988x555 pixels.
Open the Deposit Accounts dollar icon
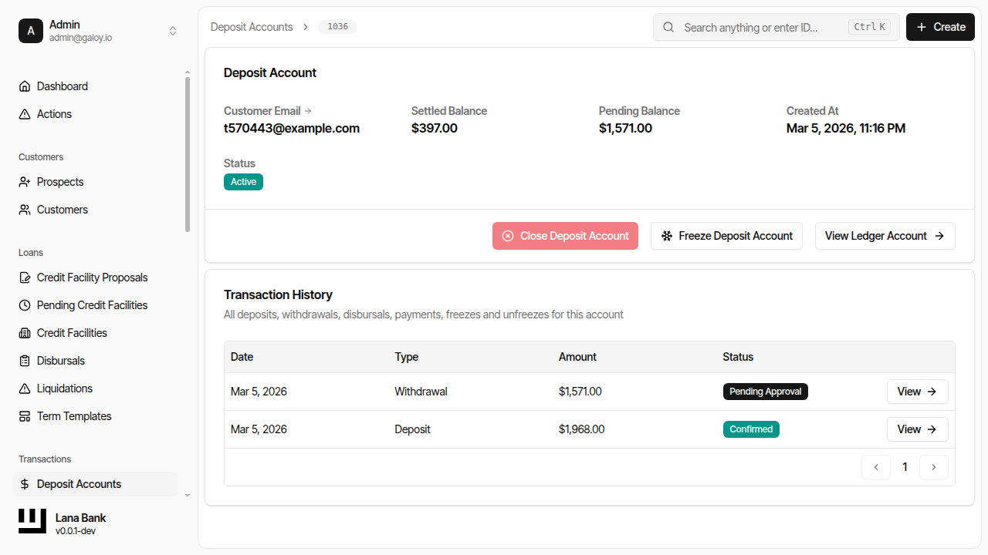pos(24,483)
